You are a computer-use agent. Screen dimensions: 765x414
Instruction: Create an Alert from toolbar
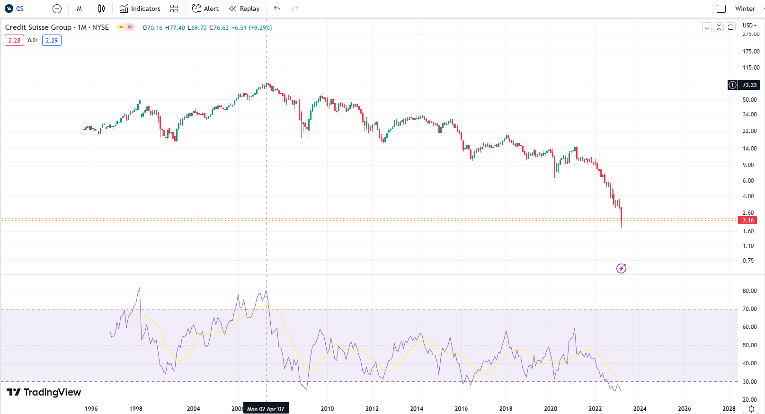tap(205, 9)
